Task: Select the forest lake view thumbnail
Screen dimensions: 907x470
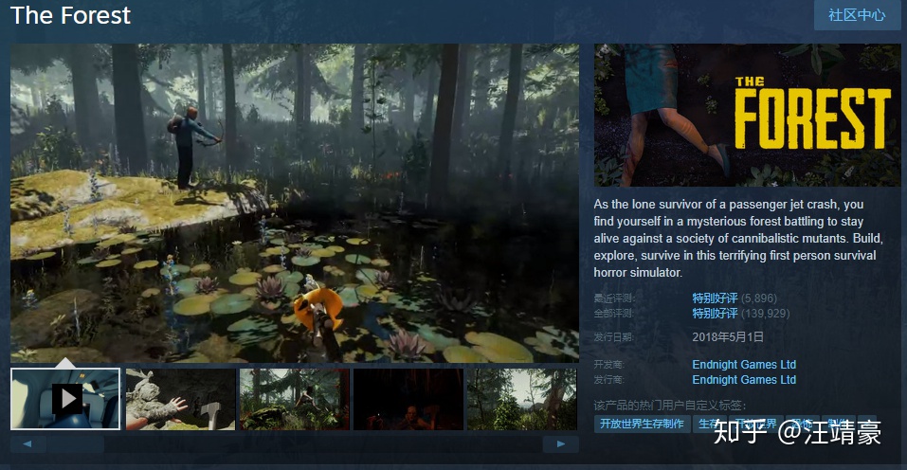Action: [522, 399]
